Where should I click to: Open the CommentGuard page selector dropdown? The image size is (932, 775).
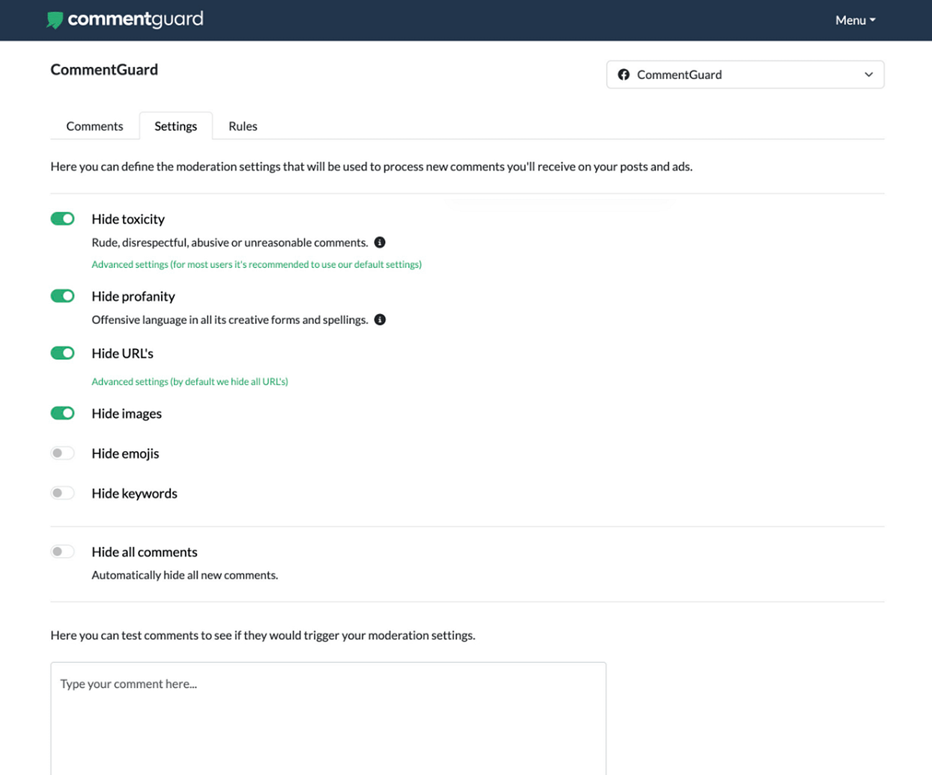tap(745, 74)
